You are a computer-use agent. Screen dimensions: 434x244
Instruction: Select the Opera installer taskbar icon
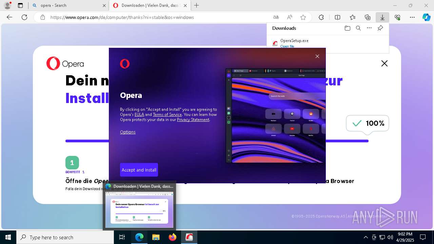(189, 237)
